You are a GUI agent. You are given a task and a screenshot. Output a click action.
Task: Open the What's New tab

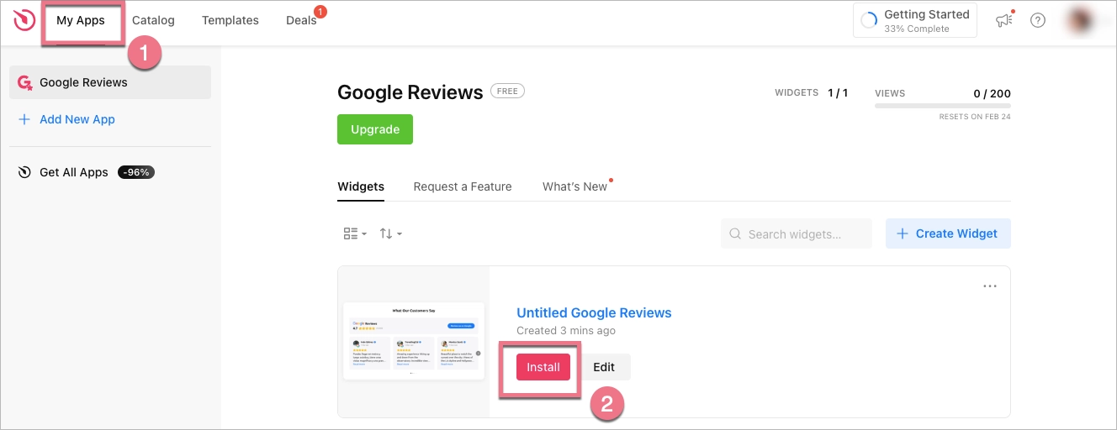tap(574, 186)
